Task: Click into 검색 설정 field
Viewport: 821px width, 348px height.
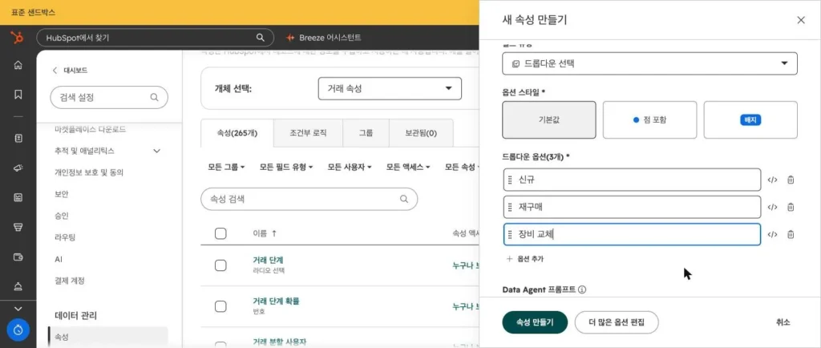Action: click(x=109, y=97)
